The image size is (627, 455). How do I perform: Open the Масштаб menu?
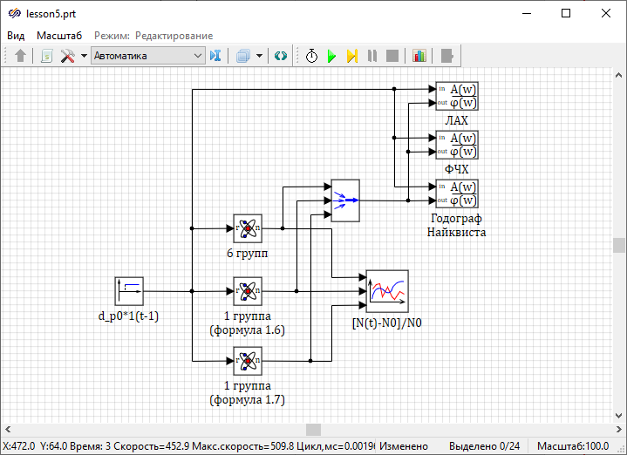59,36
